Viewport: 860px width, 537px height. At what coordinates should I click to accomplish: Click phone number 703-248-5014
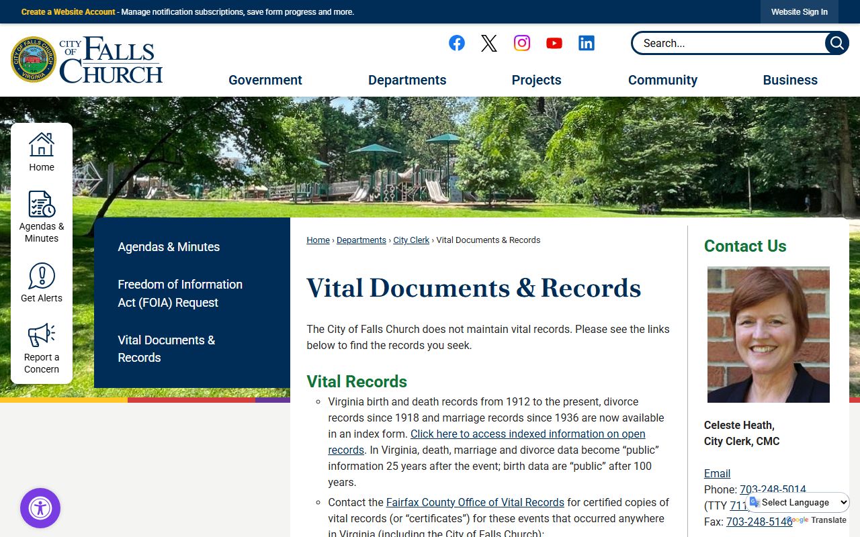773,489
